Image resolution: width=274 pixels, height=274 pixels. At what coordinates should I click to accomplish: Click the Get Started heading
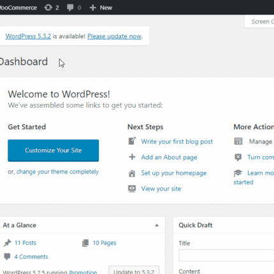27,127
